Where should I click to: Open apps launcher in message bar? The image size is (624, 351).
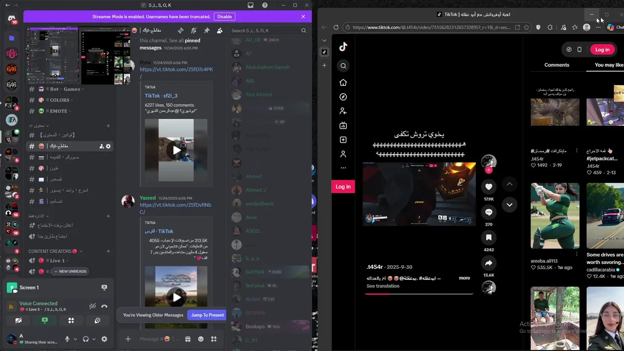coord(214,339)
